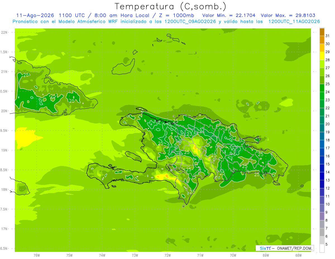Click 'Valor Min. = 22.1704'
This screenshot has height=259, width=335.
229,15
